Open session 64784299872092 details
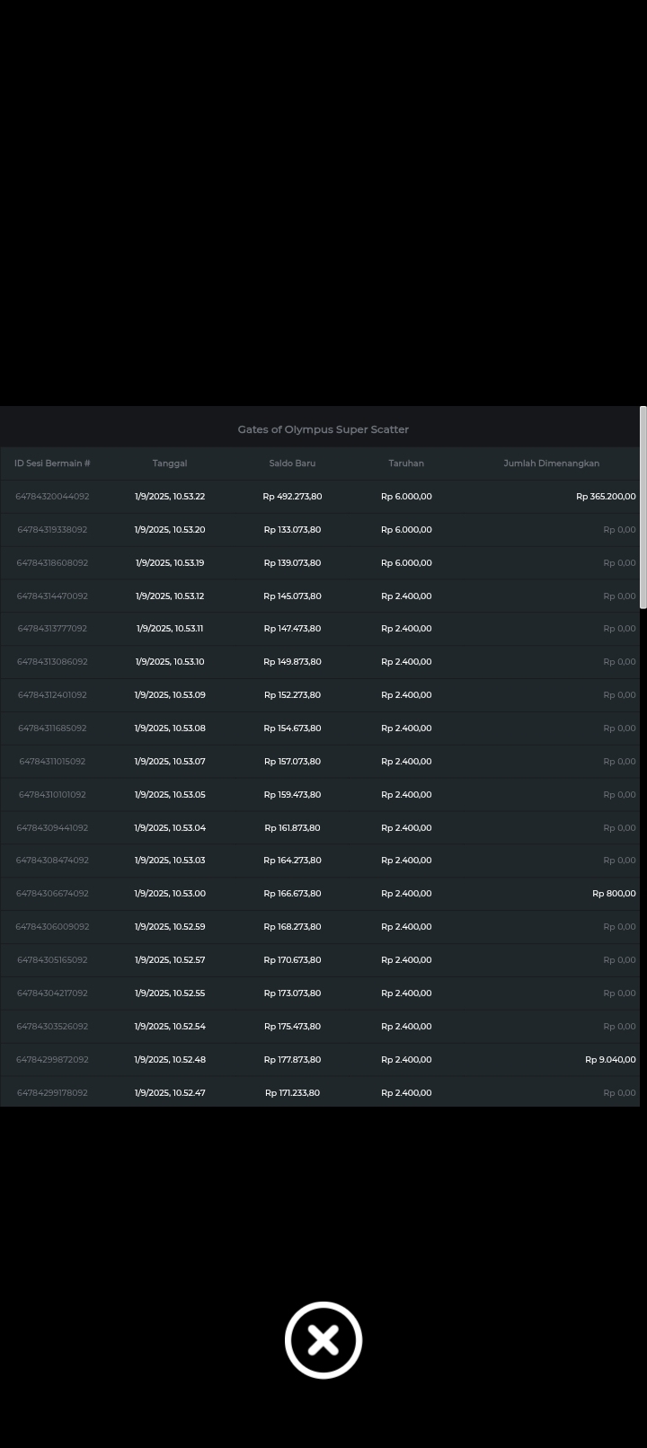 tap(52, 1060)
